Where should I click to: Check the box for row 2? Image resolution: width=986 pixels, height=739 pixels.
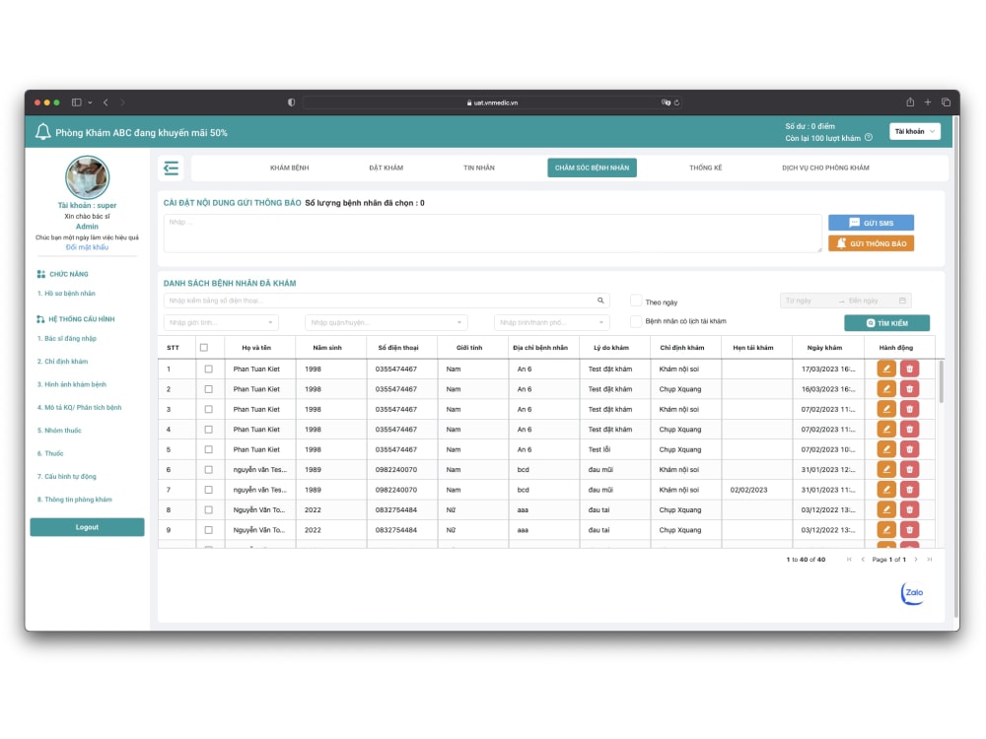209,389
